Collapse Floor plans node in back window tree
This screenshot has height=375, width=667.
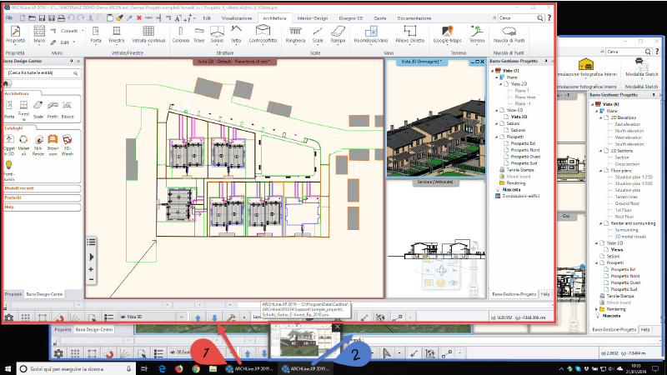click(600, 171)
